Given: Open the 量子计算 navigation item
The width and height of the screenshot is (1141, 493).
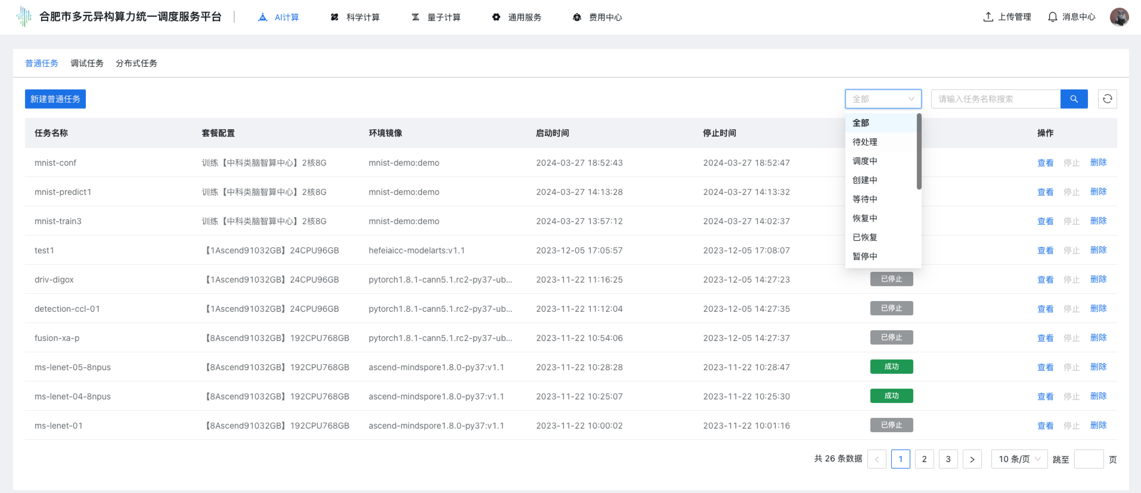Looking at the screenshot, I should pyautogui.click(x=436, y=17).
